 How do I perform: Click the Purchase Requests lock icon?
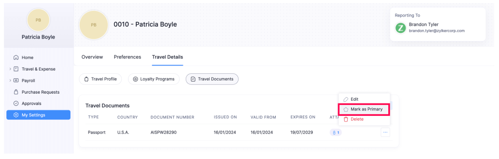[x=16, y=92]
